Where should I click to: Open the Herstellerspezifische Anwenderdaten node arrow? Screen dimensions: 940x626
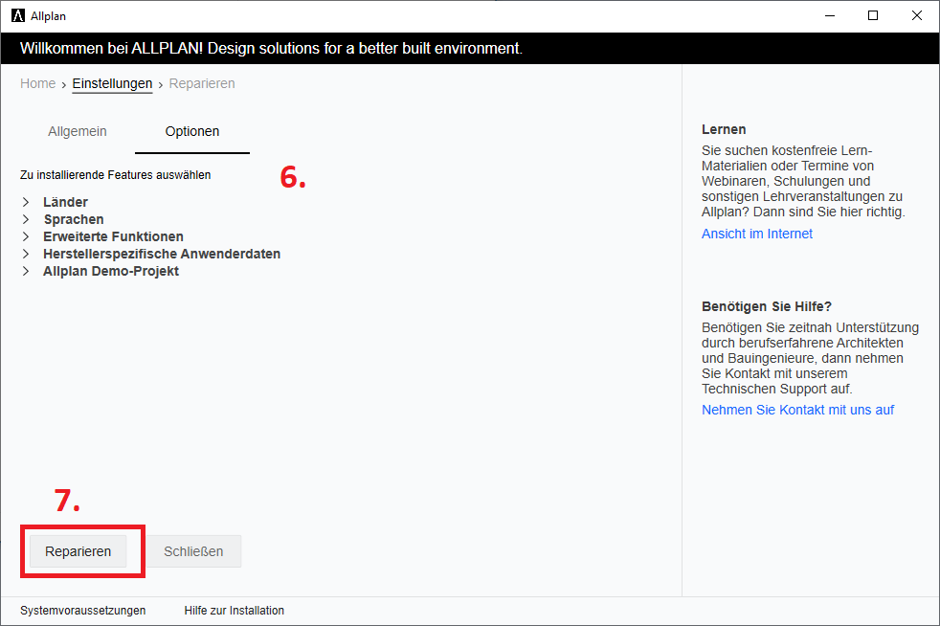pos(25,254)
